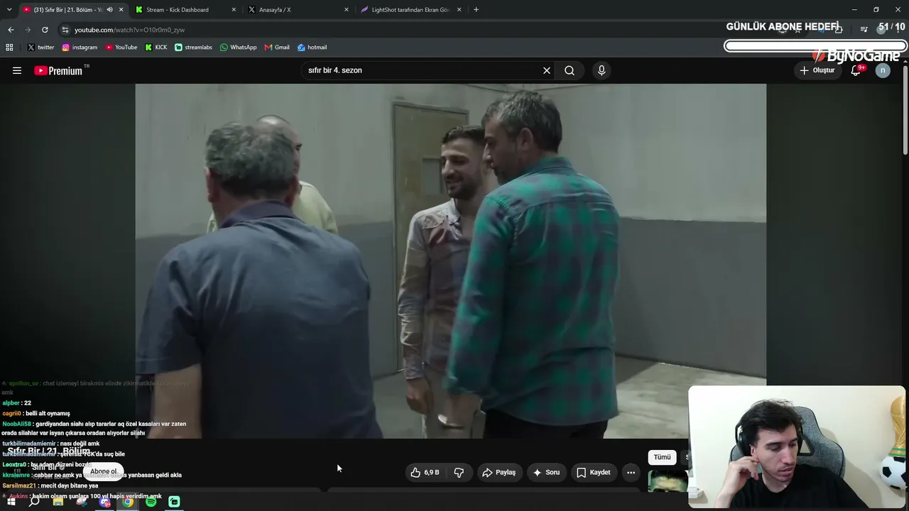The width and height of the screenshot is (909, 511).
Task: Open the KICK bookmark
Action: [156, 48]
